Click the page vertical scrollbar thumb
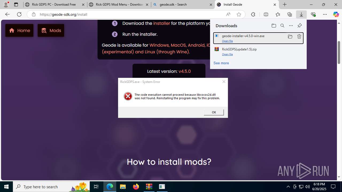Image resolution: width=342 pixels, height=192 pixels. [x=339, y=52]
